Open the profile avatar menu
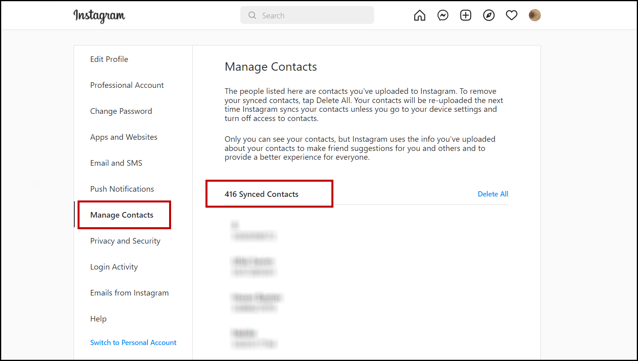The image size is (638, 361). (x=535, y=16)
